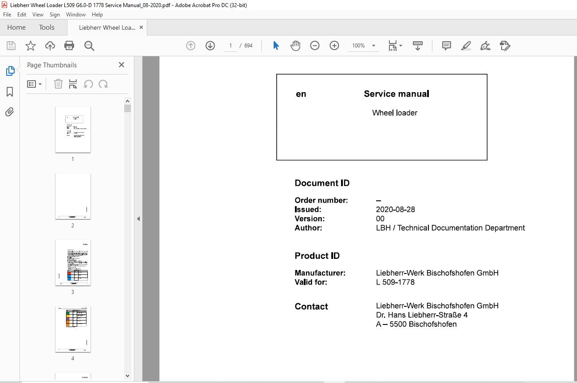Close the Liebherr document tab
577x383 pixels.
click(x=141, y=27)
